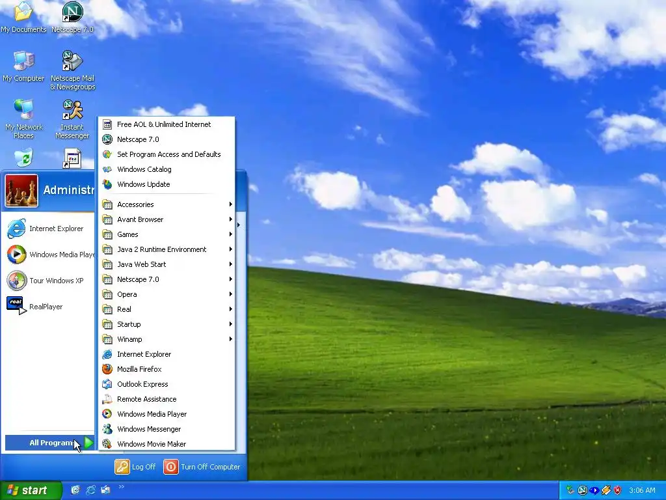Image resolution: width=666 pixels, height=500 pixels.
Task: Click the 3:06 AM taskbar clock
Action: pyautogui.click(x=642, y=490)
